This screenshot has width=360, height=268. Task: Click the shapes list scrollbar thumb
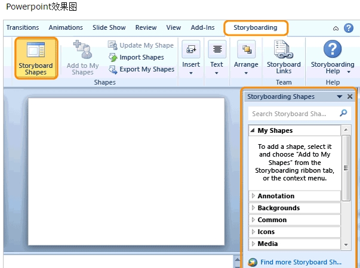346,168
